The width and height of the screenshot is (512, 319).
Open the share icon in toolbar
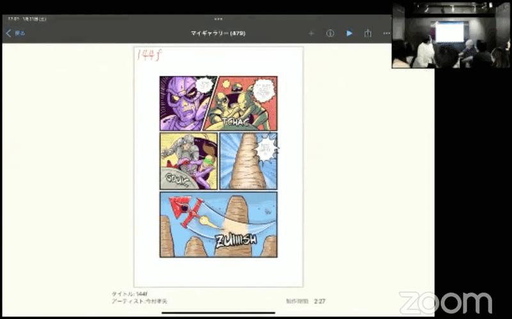[x=368, y=33]
